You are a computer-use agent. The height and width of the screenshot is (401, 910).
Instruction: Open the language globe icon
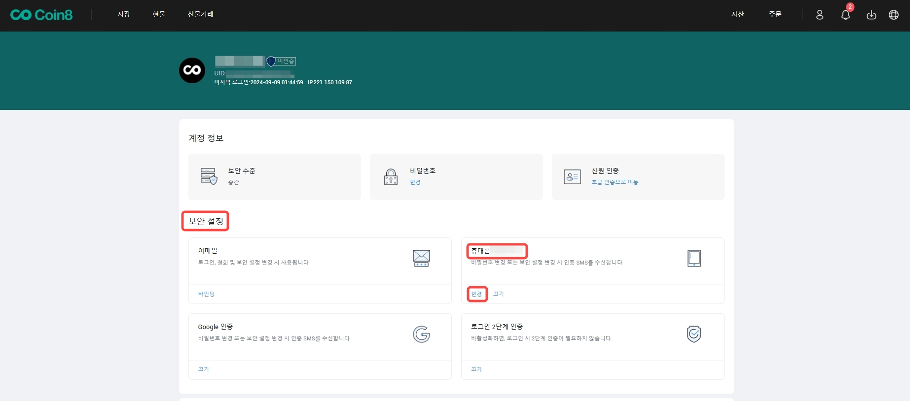point(893,15)
